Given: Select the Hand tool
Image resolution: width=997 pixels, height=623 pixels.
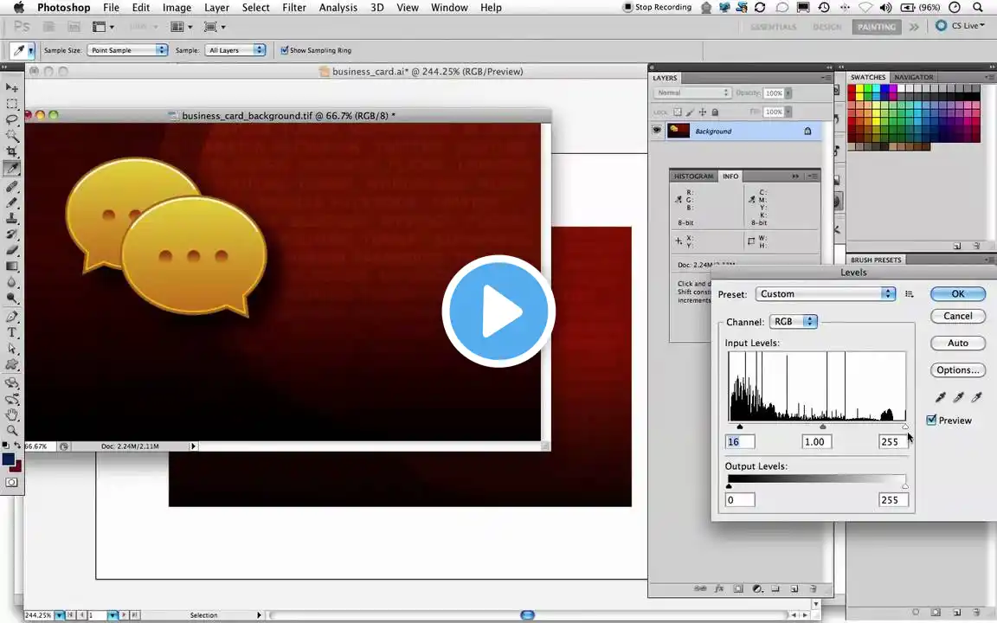Looking at the screenshot, I should (x=11, y=414).
